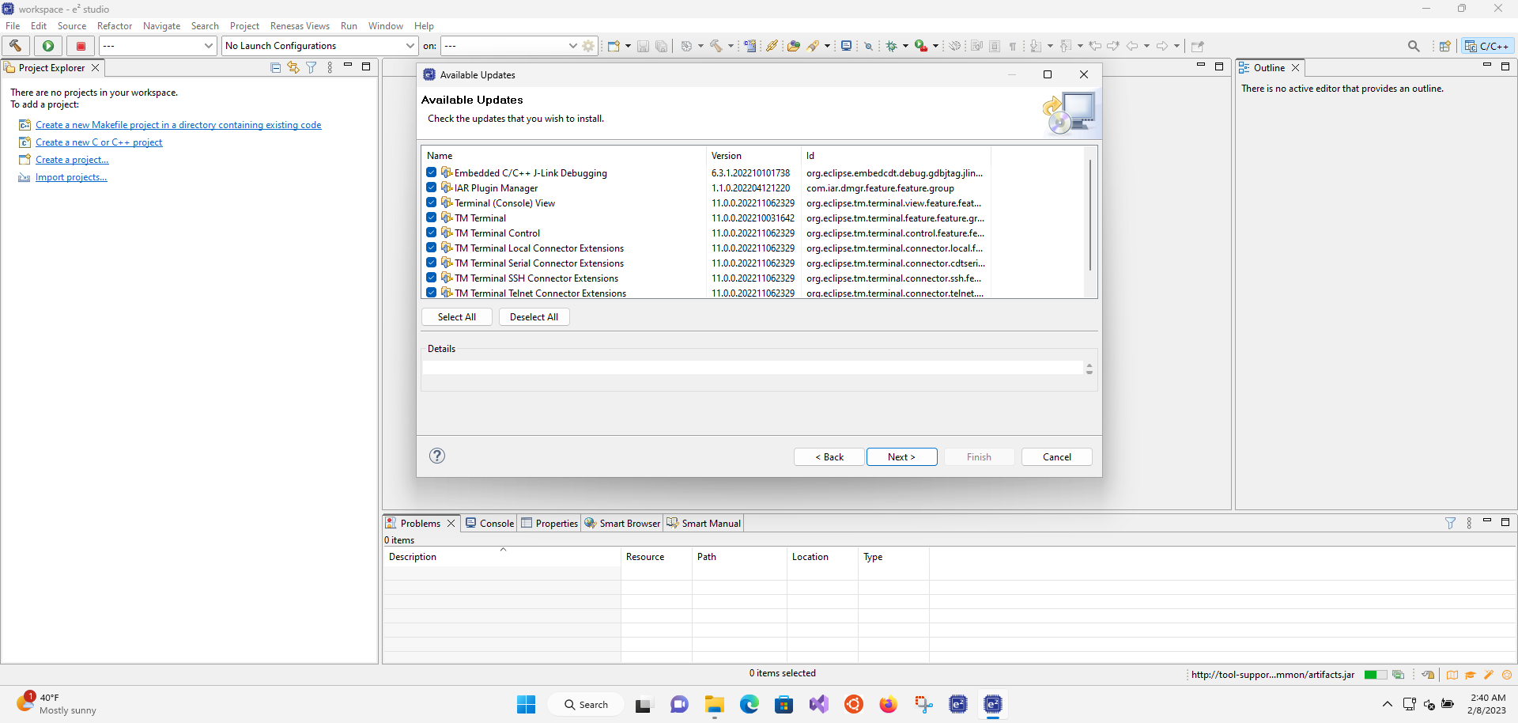Uncheck TM Terminal Telnet Connector Extensions
The width and height of the screenshot is (1518, 723).
coord(431,293)
